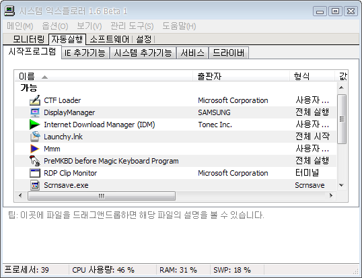Image resolution: width=362 pixels, height=278 pixels.
Task: Open the 옵션(O) menu
Action: pos(55,26)
